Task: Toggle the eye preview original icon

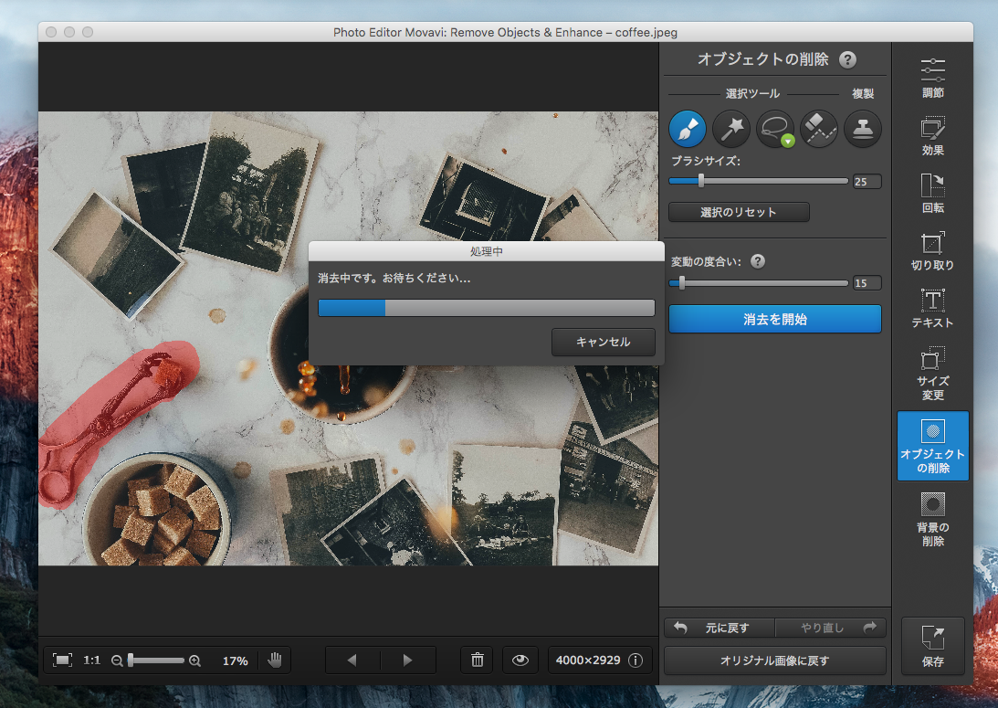Action: tap(520, 660)
